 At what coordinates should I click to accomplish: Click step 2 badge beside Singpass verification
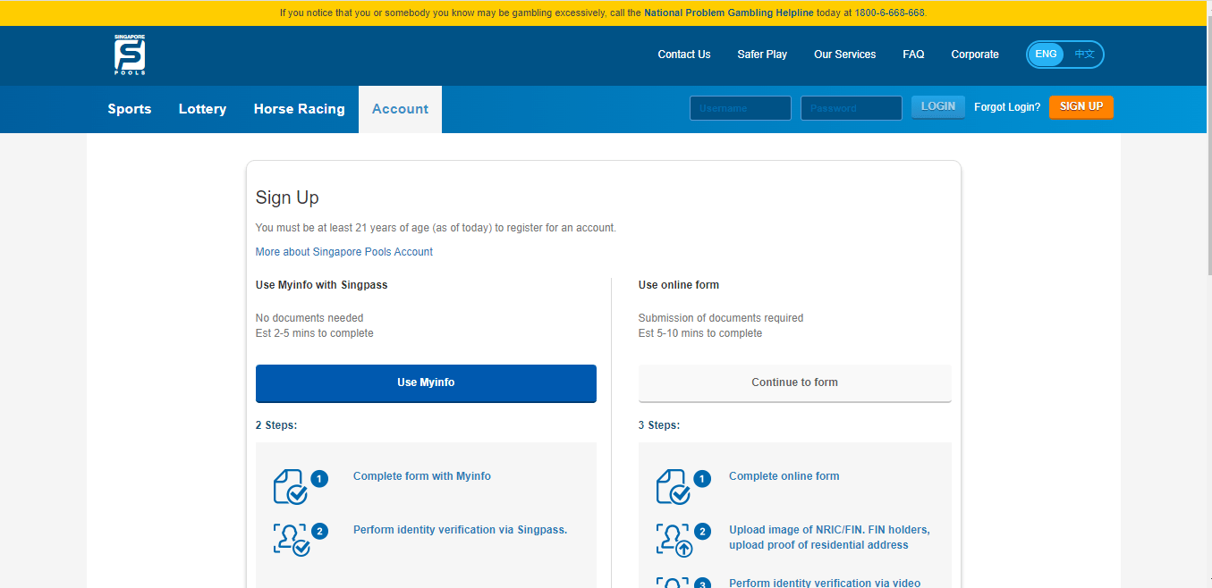(320, 532)
